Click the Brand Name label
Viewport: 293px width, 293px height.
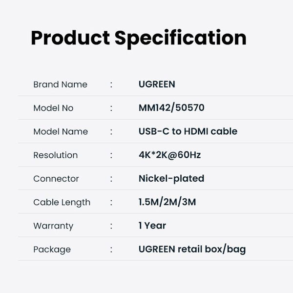click(60, 84)
